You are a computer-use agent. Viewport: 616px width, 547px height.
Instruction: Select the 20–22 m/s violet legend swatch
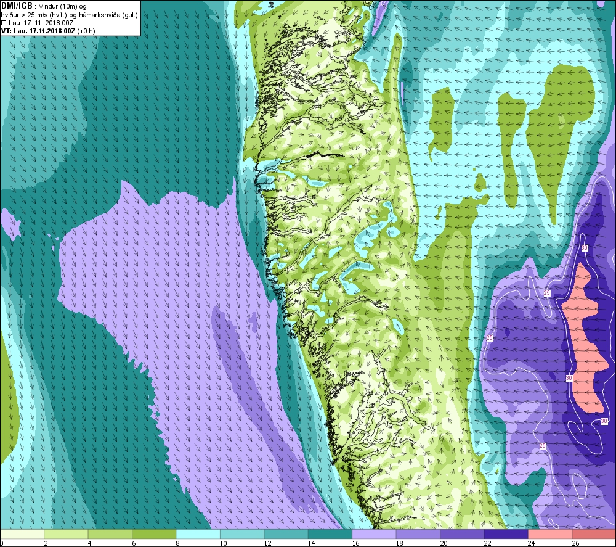(x=462, y=534)
